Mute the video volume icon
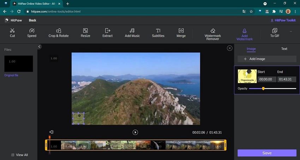Image resolution: width=300 pixels, height=160 pixels. coord(52,132)
